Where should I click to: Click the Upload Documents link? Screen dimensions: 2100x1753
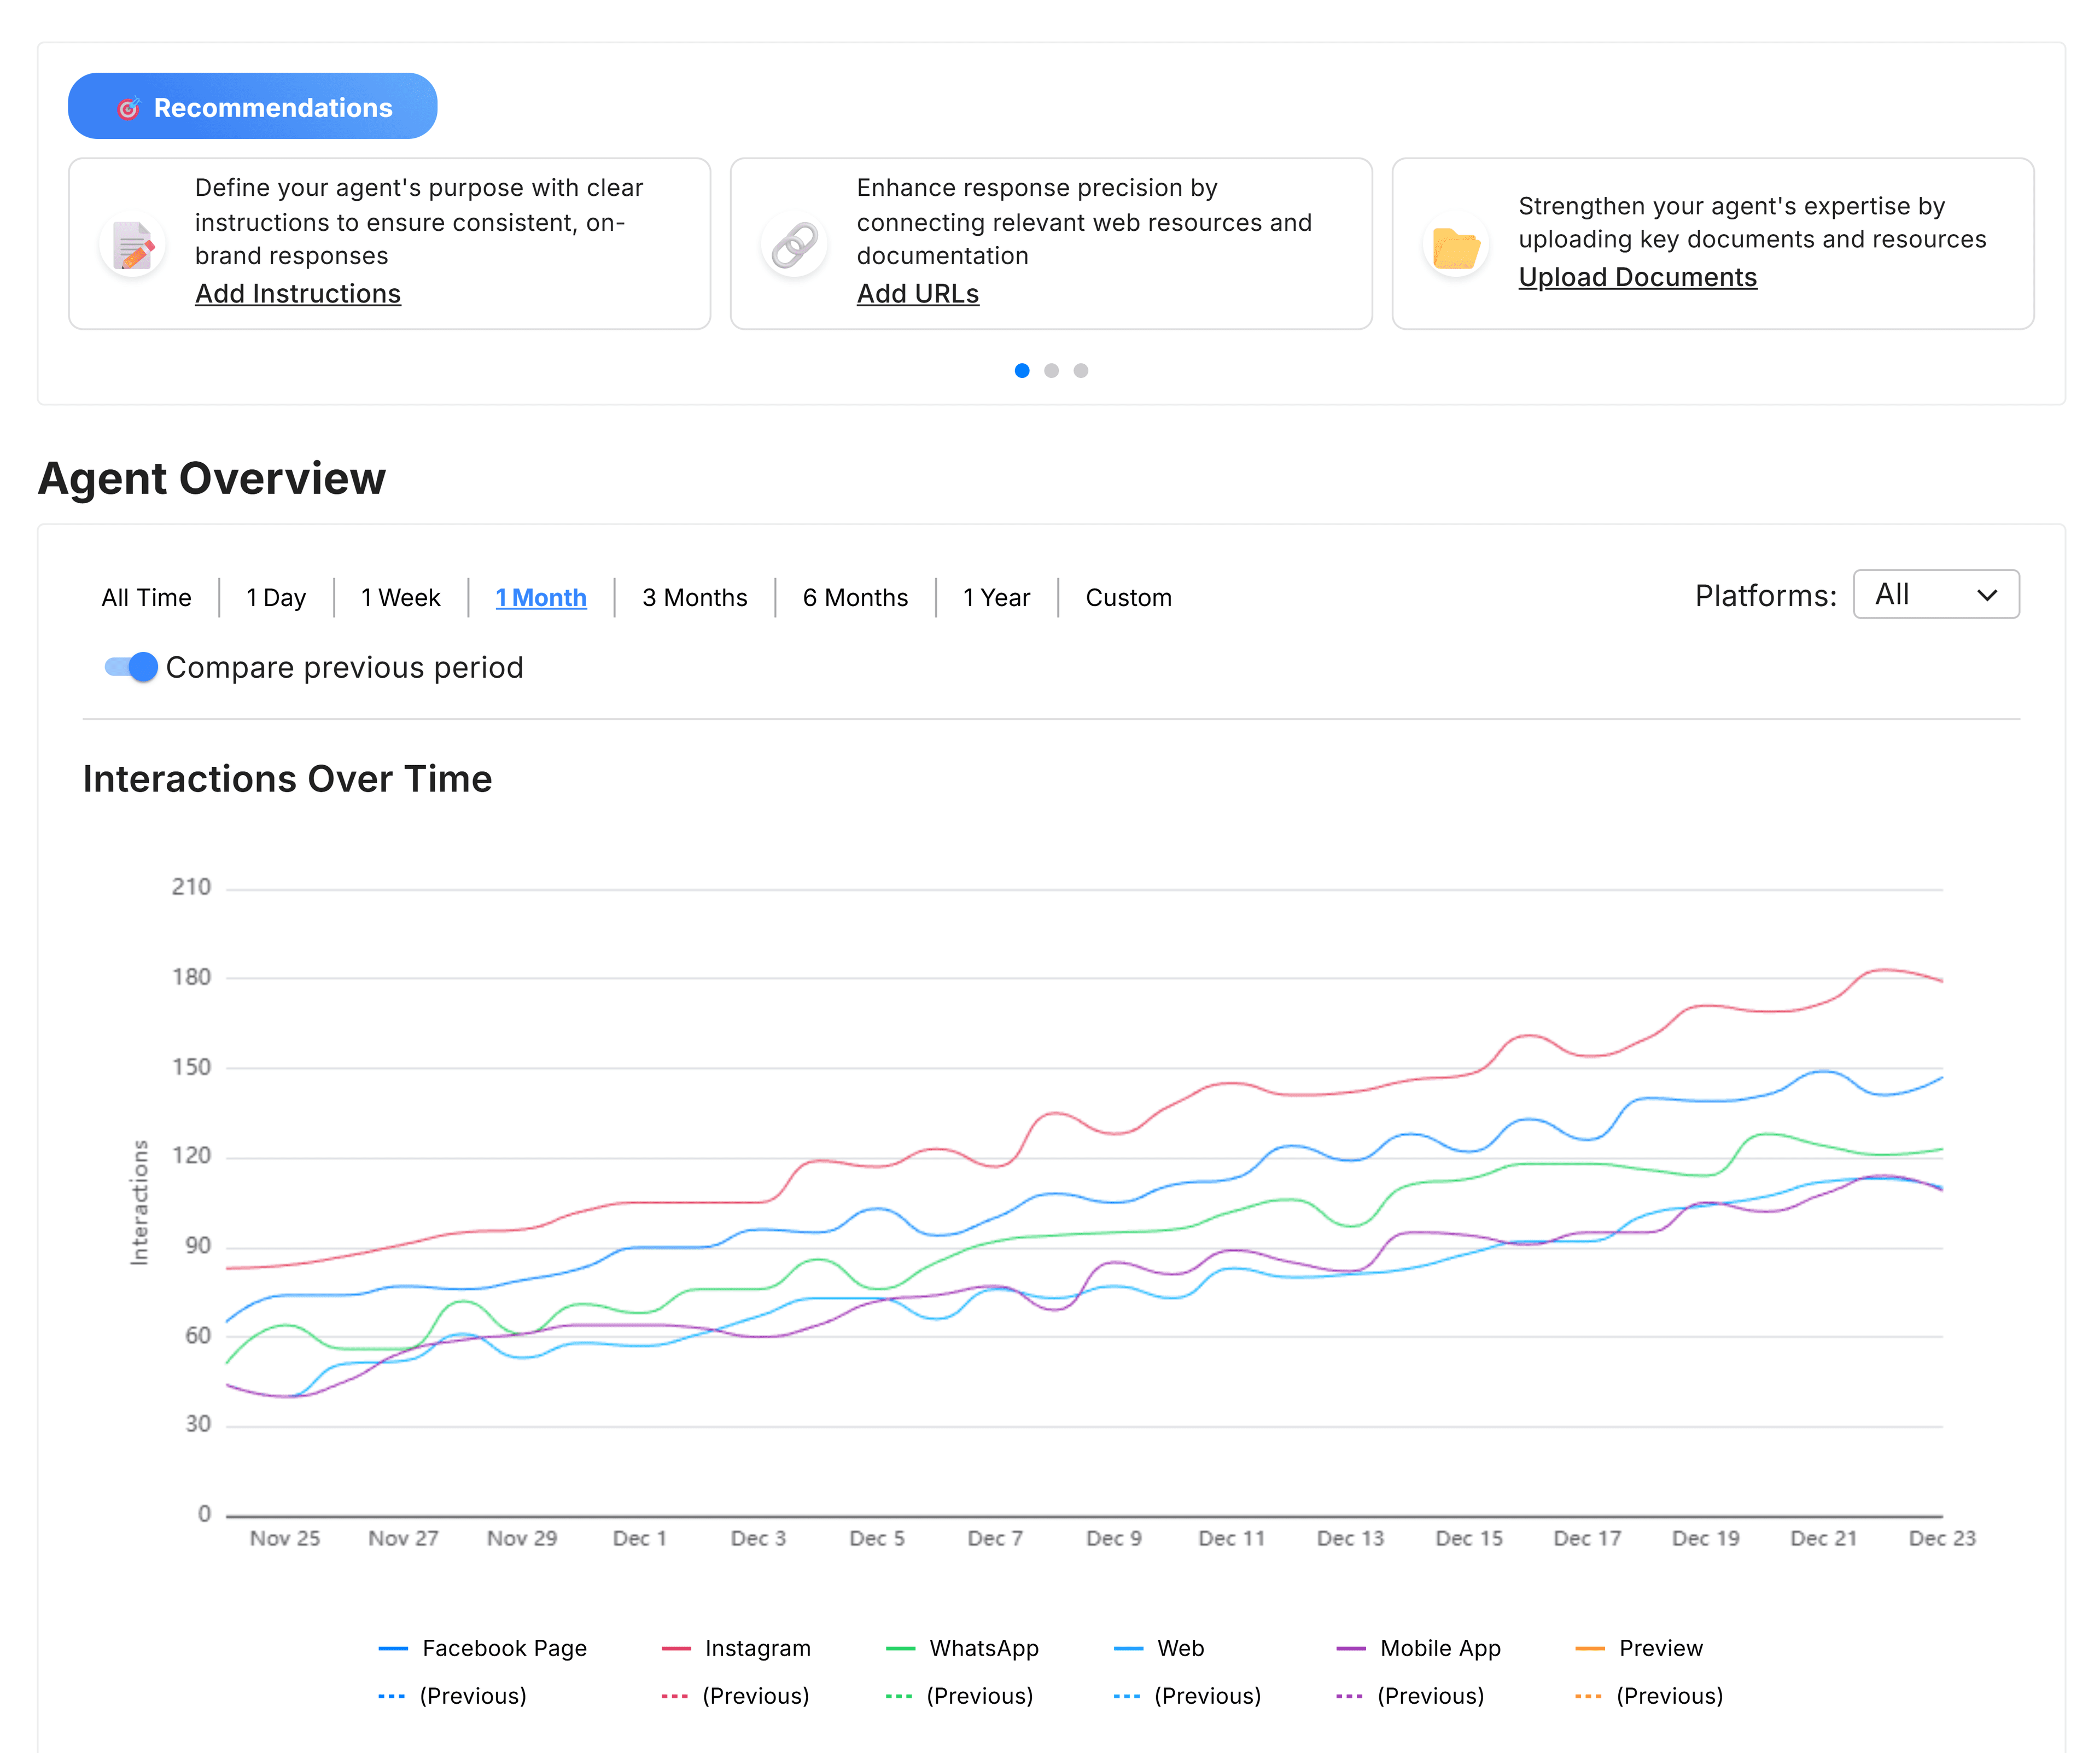pos(1637,277)
